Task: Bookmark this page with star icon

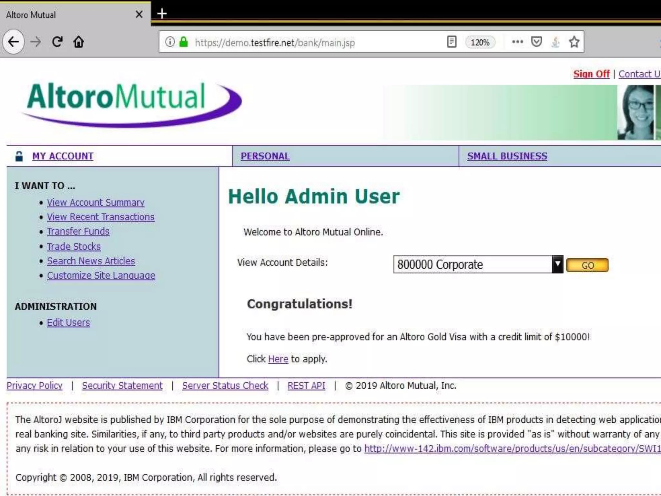Action: 574,42
